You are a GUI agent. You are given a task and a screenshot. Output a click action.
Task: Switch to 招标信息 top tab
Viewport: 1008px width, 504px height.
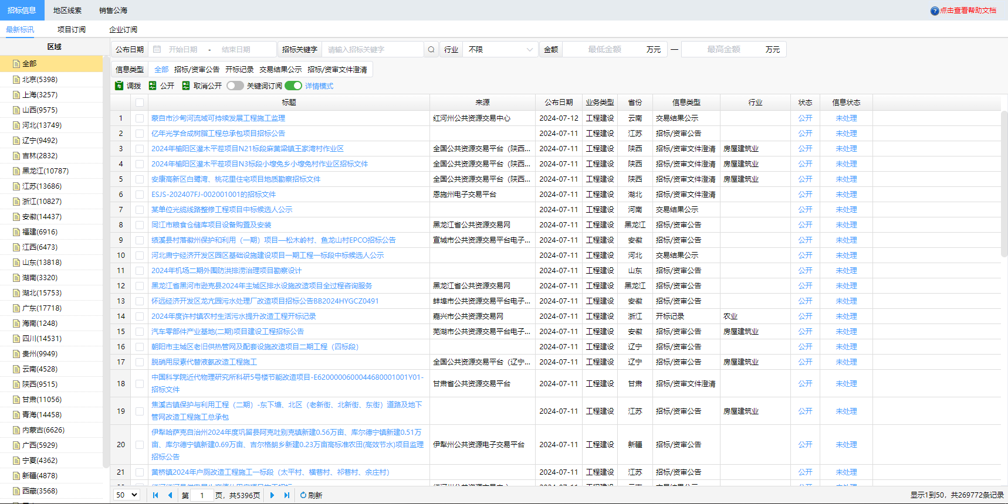(x=22, y=10)
